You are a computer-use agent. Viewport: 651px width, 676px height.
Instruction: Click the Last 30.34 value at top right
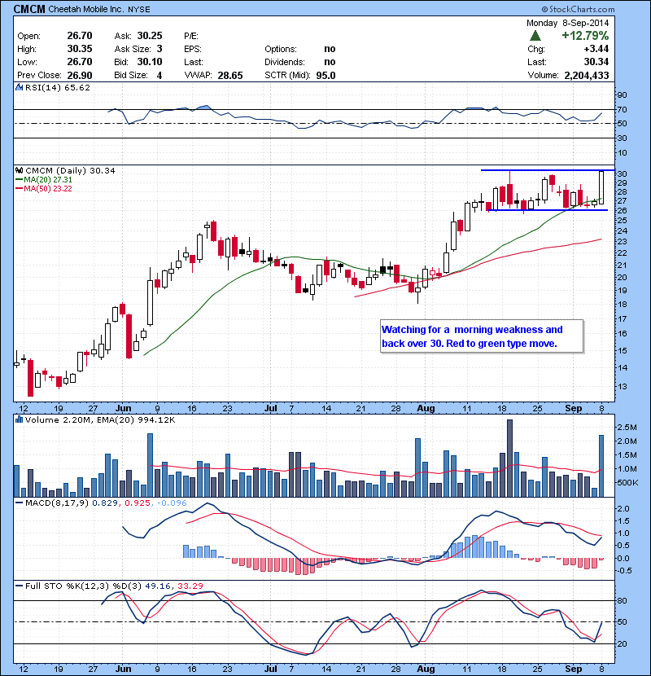click(596, 62)
